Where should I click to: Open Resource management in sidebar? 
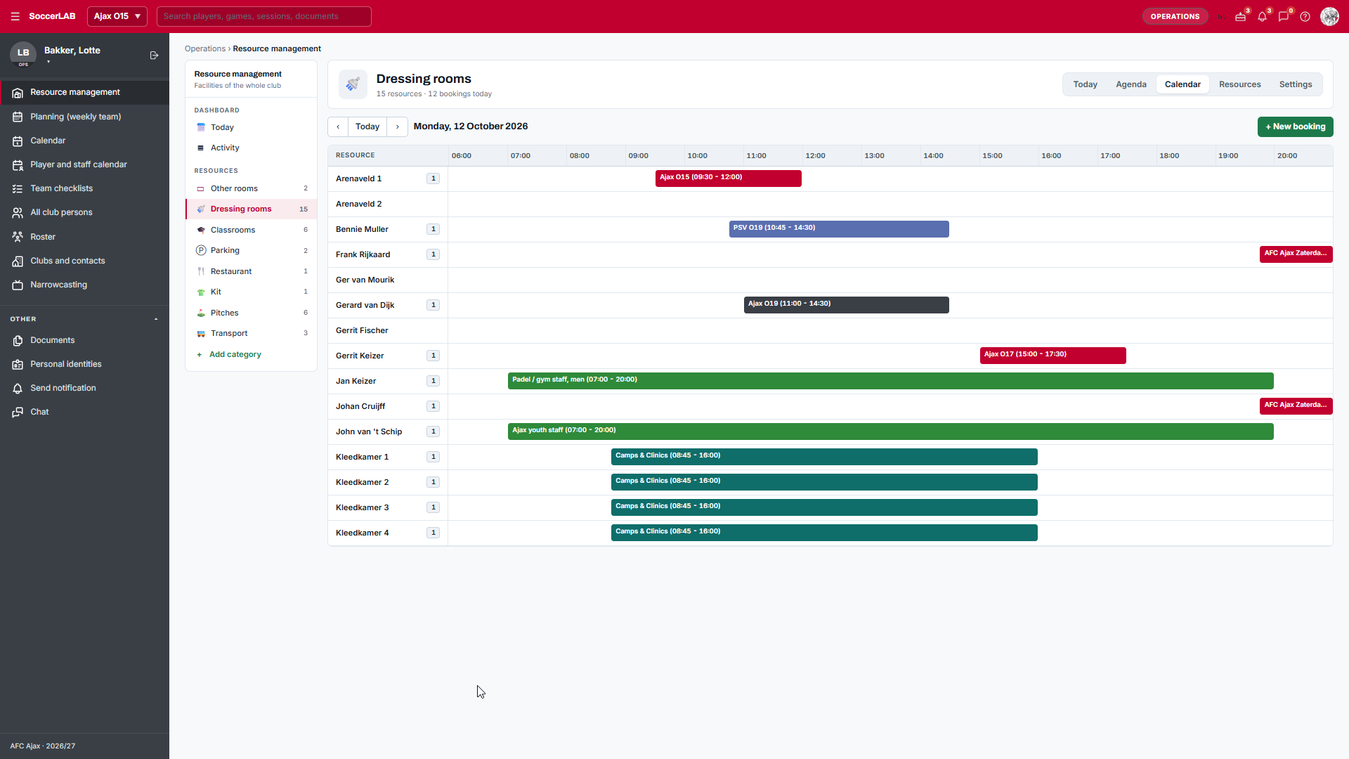[x=84, y=92]
